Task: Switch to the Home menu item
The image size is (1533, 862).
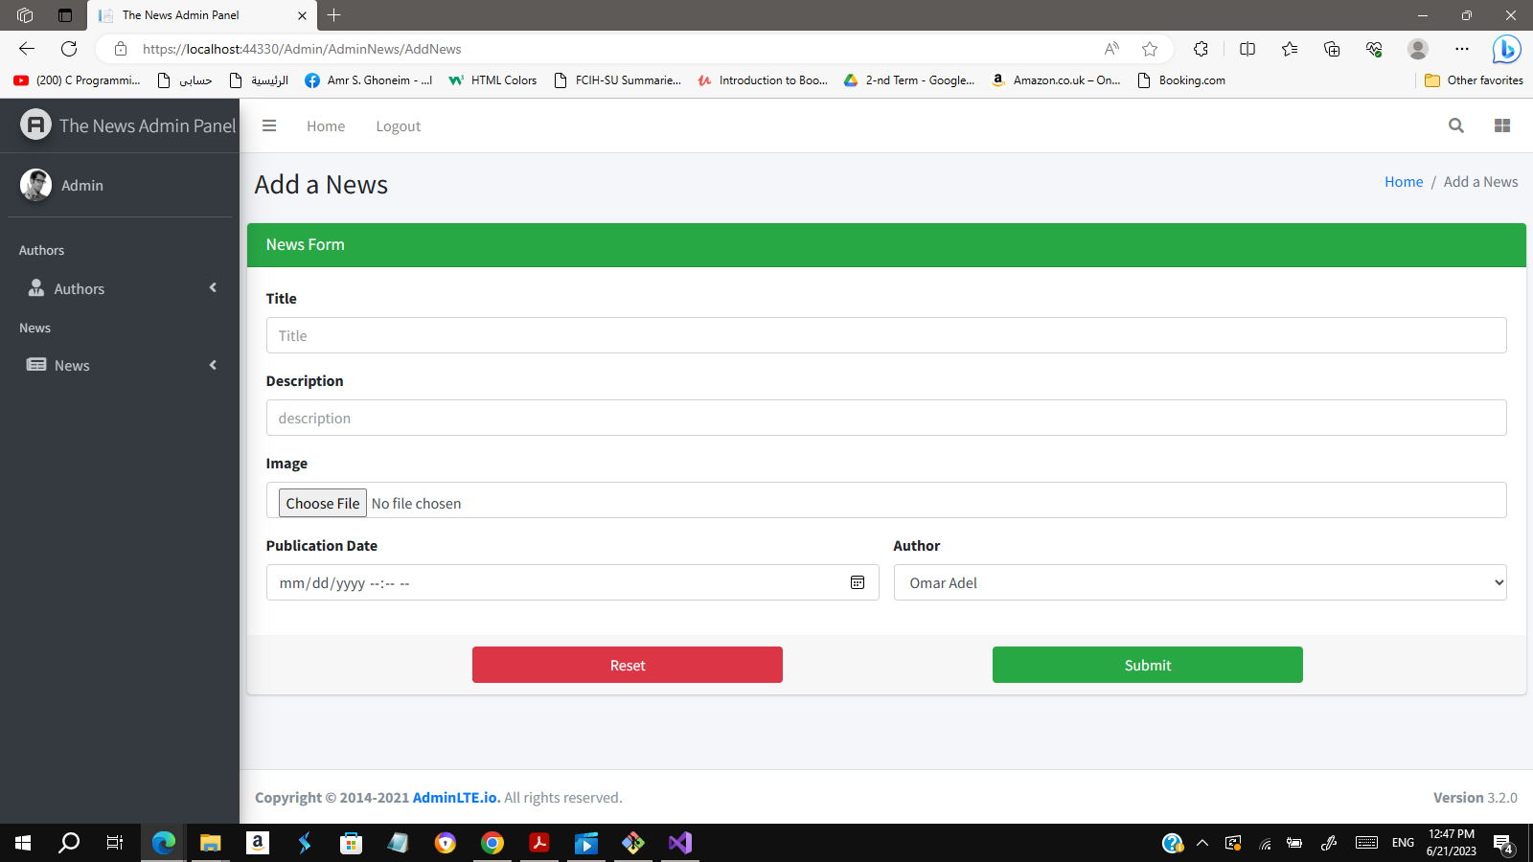Action: coord(325,125)
